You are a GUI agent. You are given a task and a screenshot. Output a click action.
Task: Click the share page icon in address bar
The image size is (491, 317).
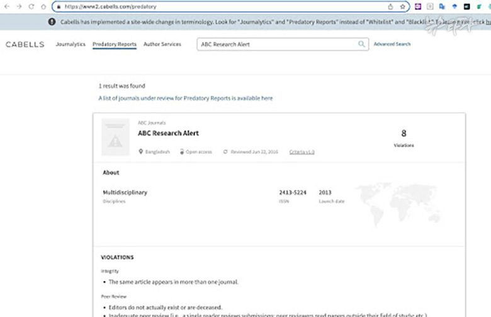(x=390, y=6)
